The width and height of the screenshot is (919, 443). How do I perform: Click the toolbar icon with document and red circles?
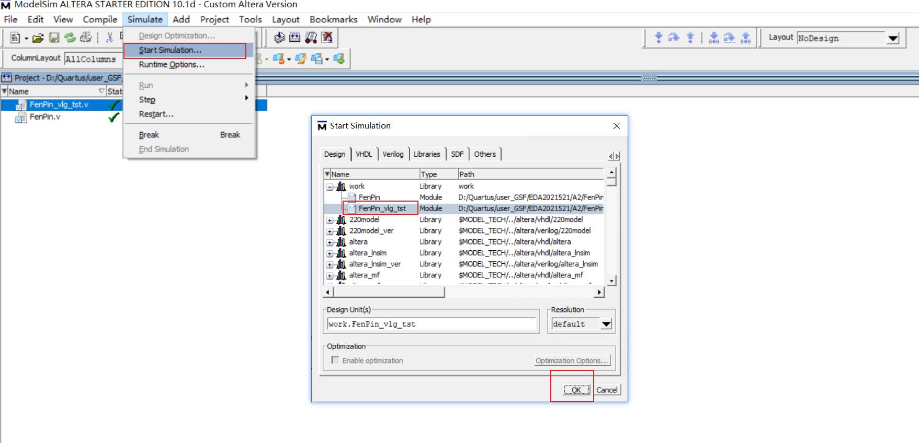311,37
